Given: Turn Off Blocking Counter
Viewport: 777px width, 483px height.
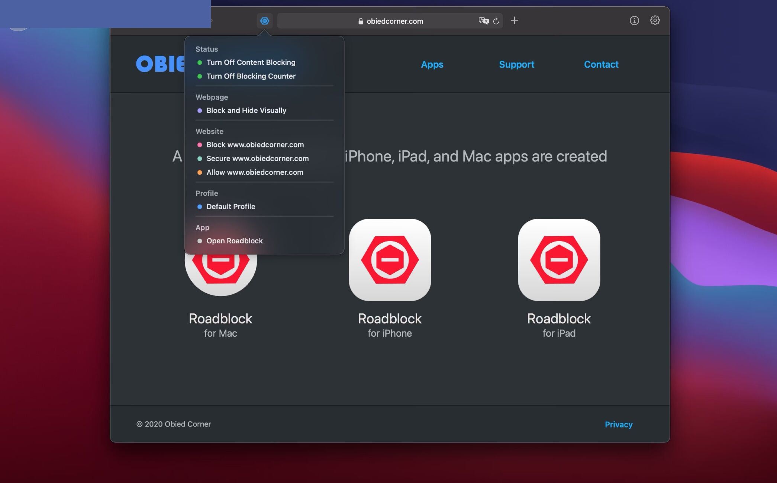Looking at the screenshot, I should 251,76.
